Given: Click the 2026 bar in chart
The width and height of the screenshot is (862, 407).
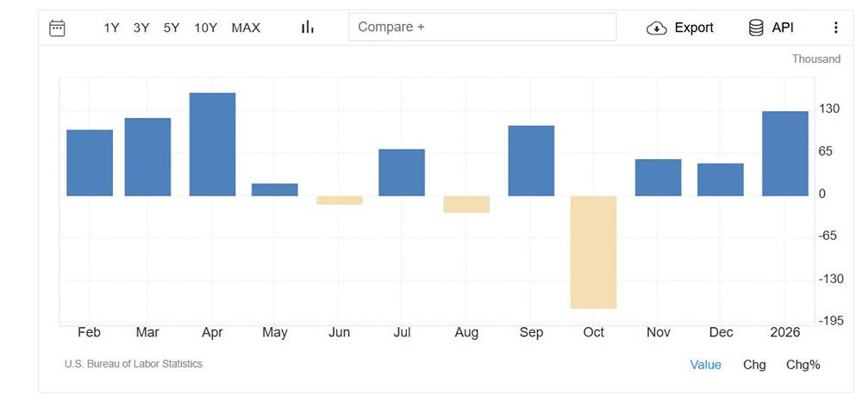Looking at the screenshot, I should point(785,153).
